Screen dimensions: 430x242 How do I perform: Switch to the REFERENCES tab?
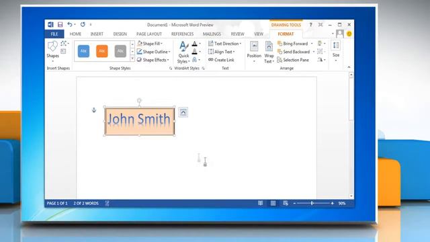click(x=182, y=34)
